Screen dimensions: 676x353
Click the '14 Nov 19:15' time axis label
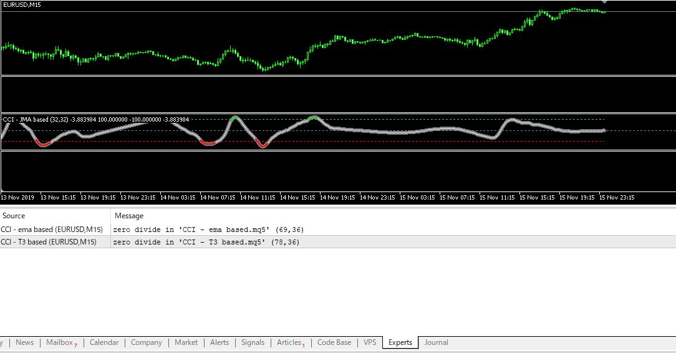(x=337, y=198)
